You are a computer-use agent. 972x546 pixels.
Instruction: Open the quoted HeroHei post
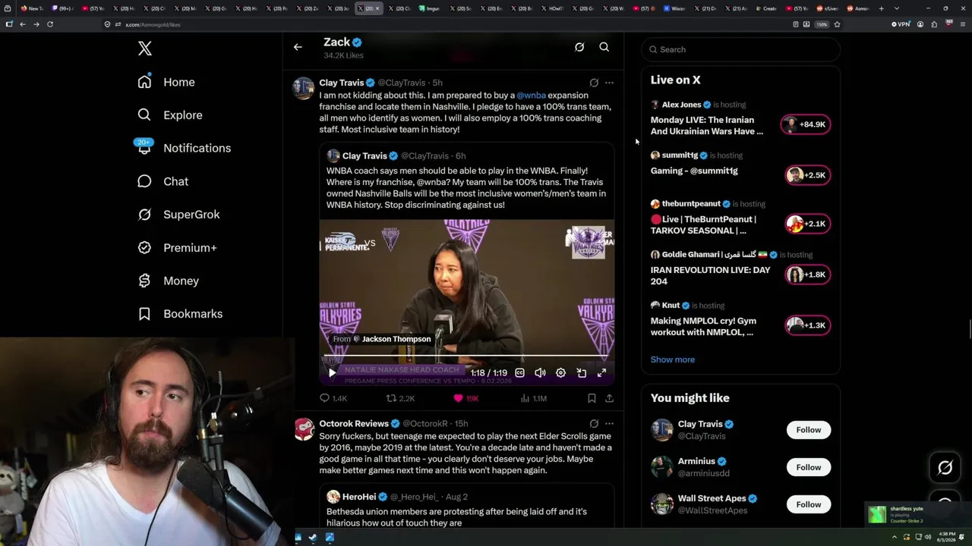[x=466, y=506]
